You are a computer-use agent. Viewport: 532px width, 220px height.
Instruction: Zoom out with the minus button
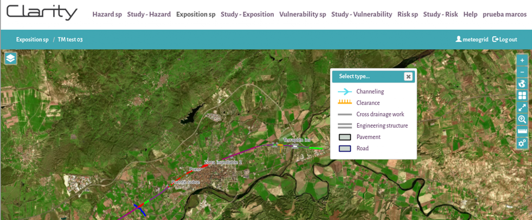click(522, 72)
